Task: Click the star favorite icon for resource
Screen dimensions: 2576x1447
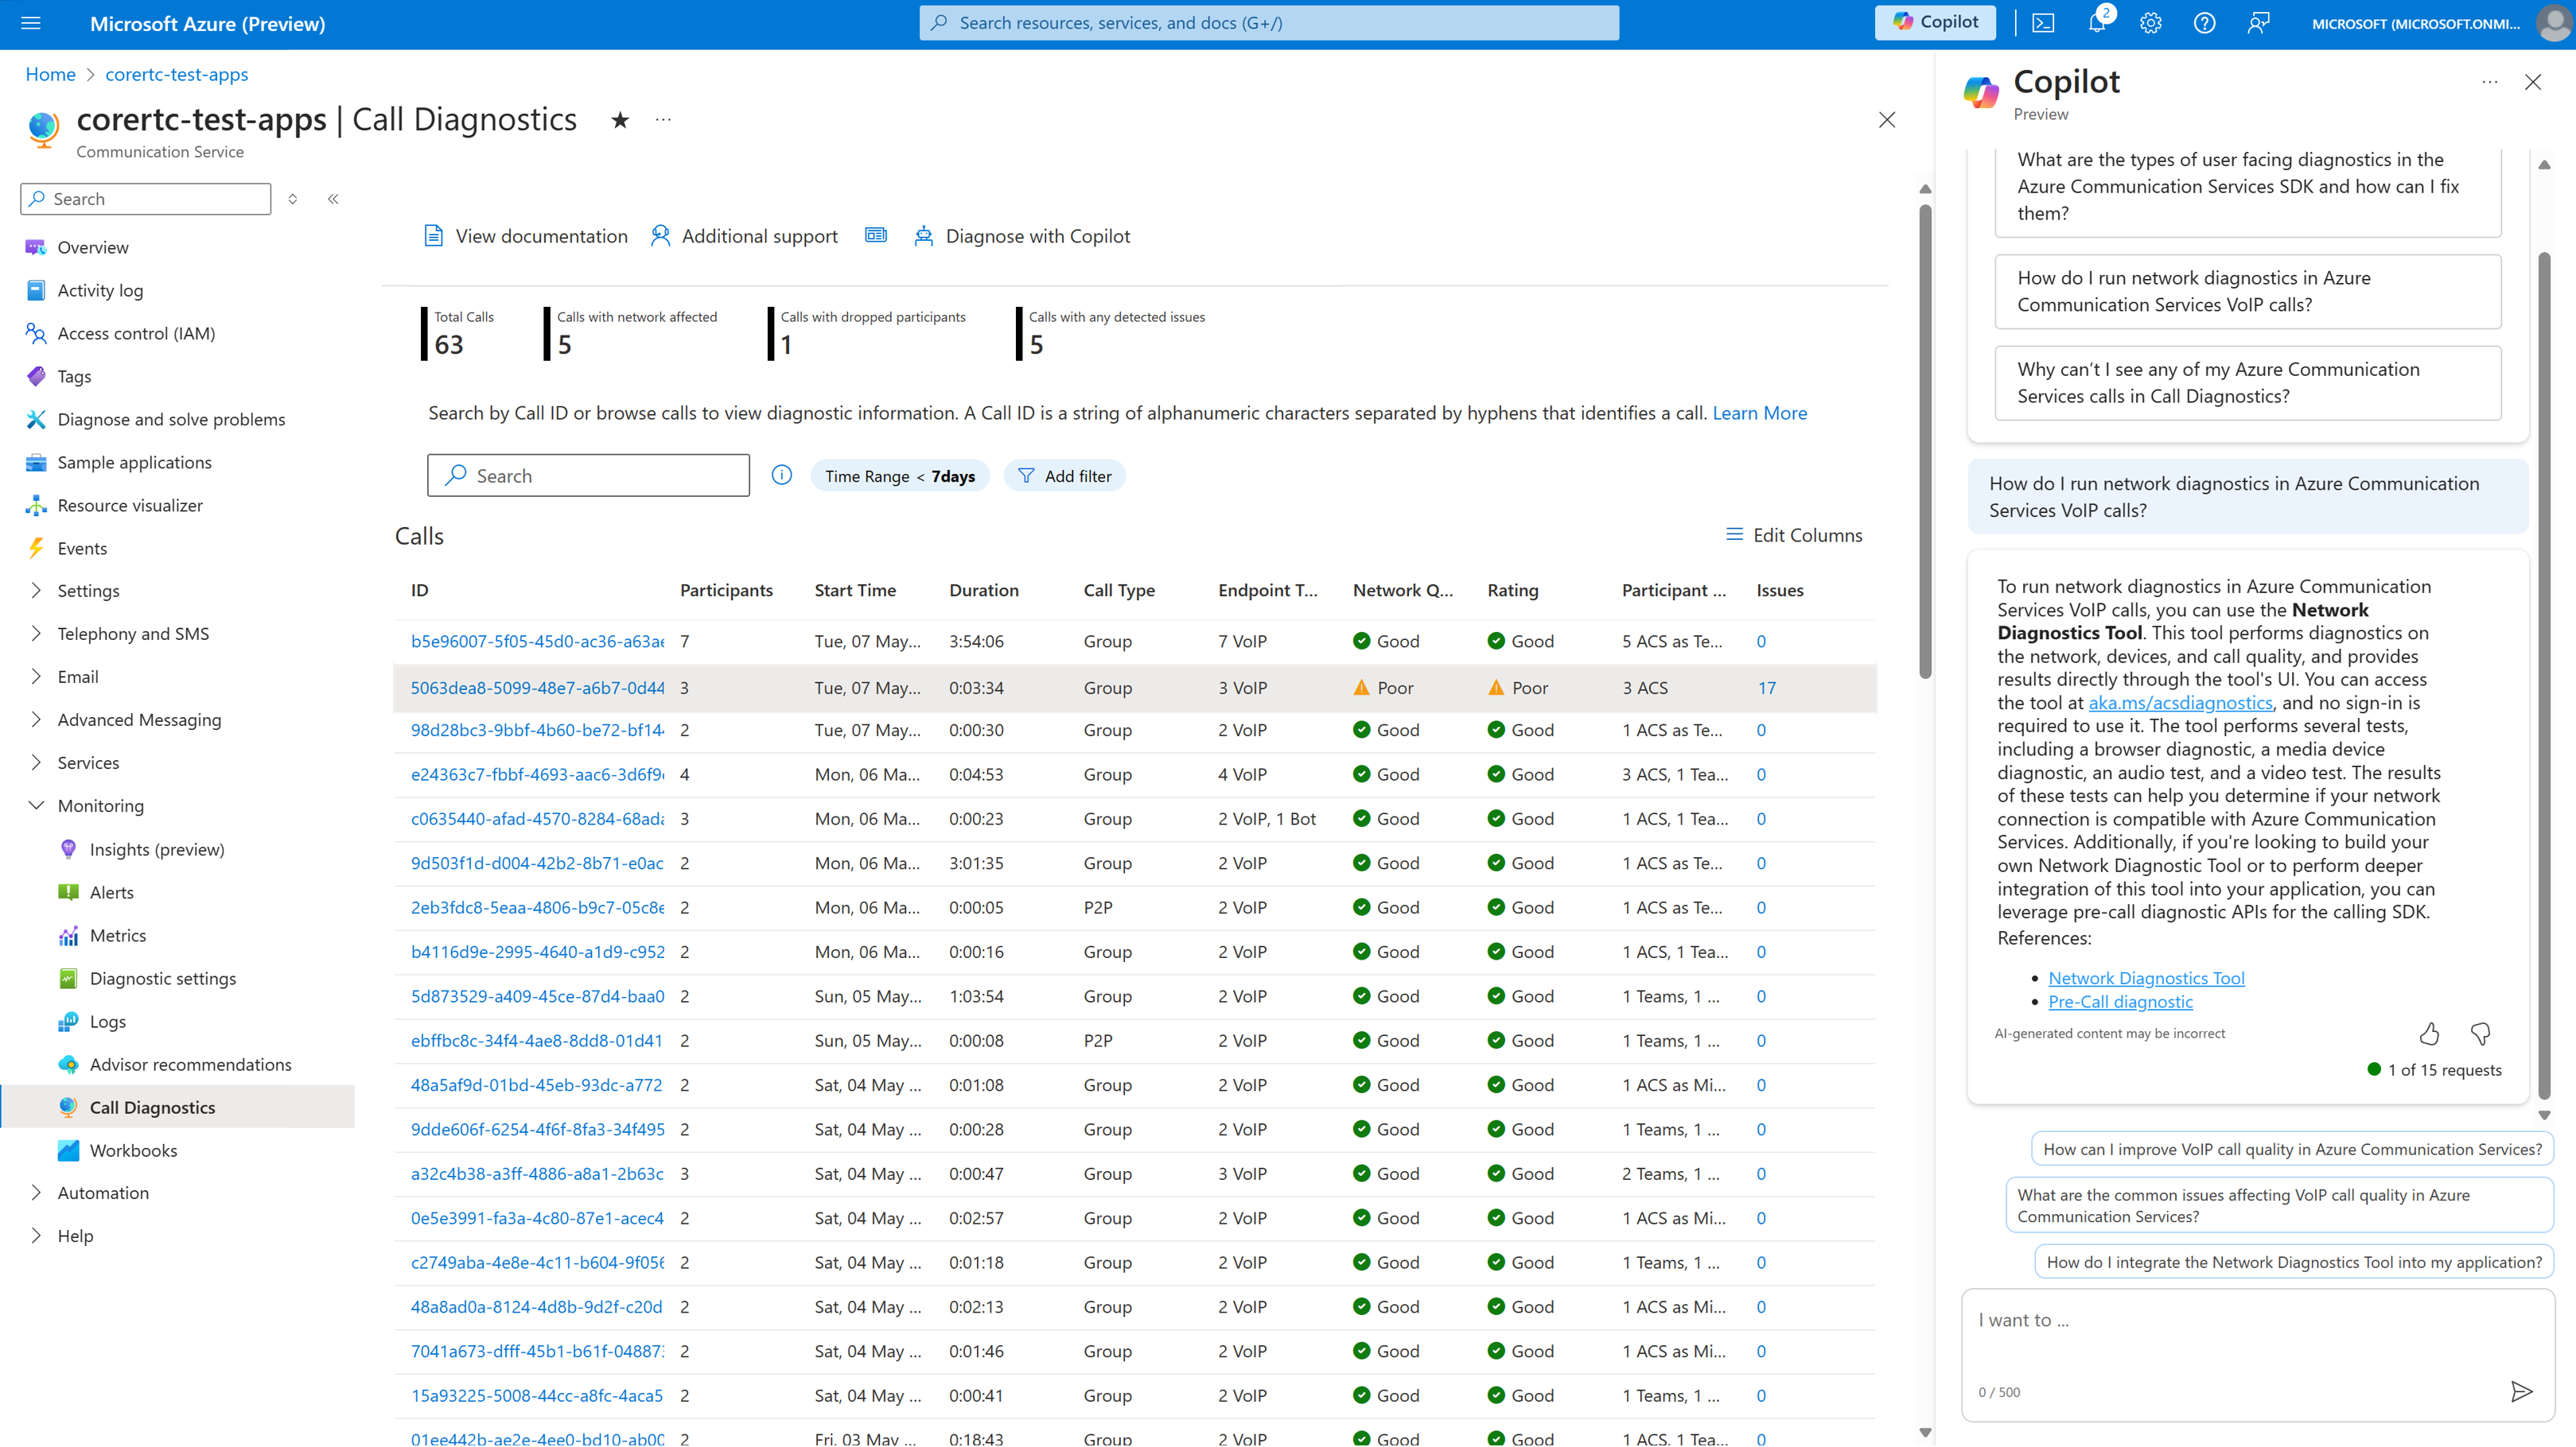Action: [x=621, y=118]
